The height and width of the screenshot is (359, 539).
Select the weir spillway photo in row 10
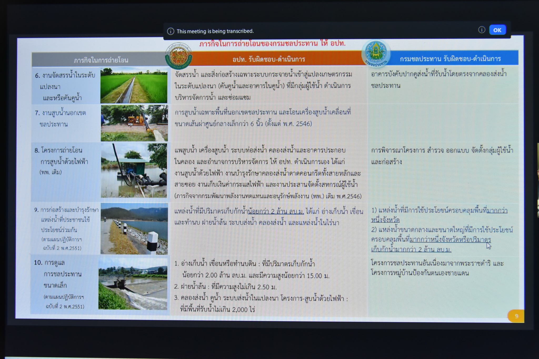tap(133, 284)
